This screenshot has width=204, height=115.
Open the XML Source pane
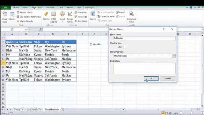(93, 16)
